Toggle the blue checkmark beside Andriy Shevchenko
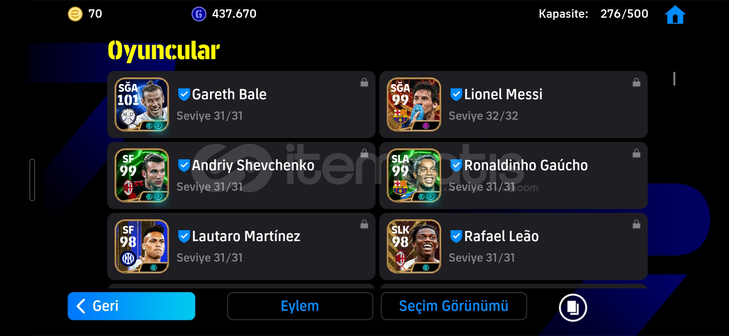Viewport: 729px width, 336px height. (184, 165)
